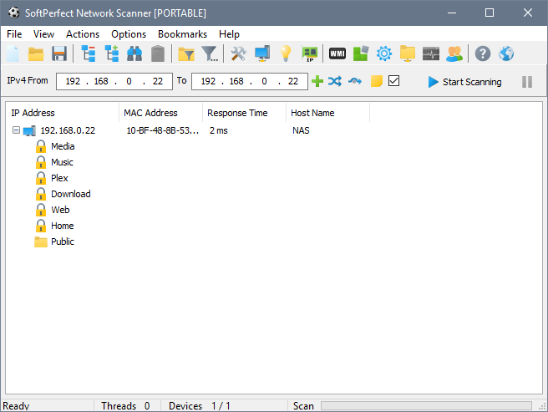The image size is (548, 412).
Task: Click the Ready status bar text
Action: coord(16,405)
